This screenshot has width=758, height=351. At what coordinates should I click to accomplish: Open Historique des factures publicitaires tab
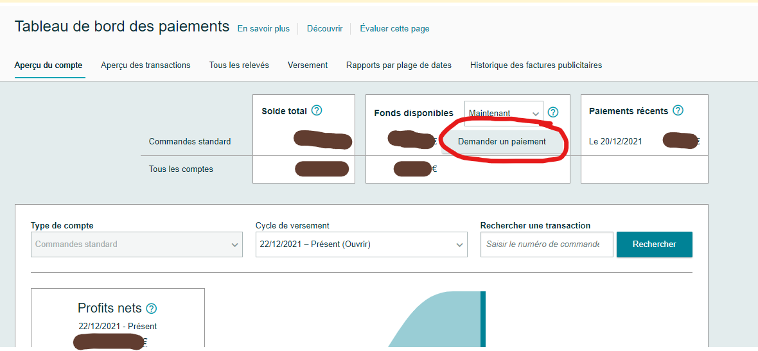536,65
